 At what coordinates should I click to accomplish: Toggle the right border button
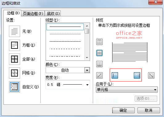pos(137,75)
